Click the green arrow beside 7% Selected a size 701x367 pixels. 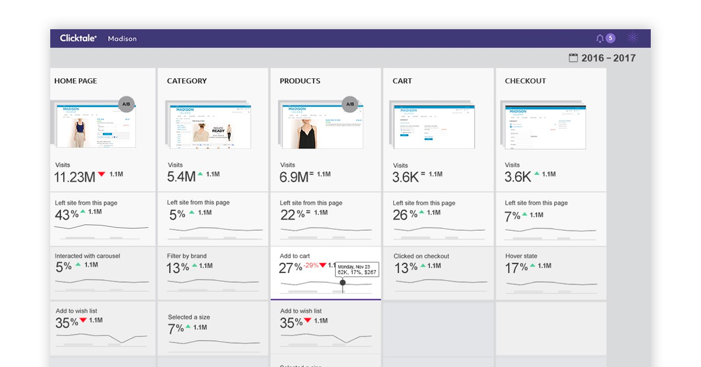click(x=188, y=328)
